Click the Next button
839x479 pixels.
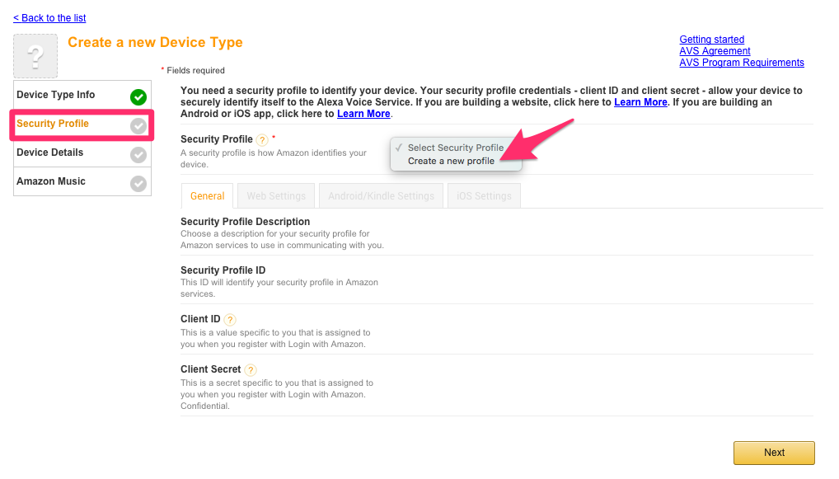coord(774,453)
